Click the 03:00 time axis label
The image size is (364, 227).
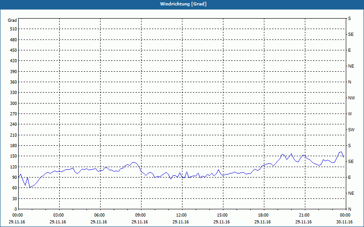(x=59, y=215)
